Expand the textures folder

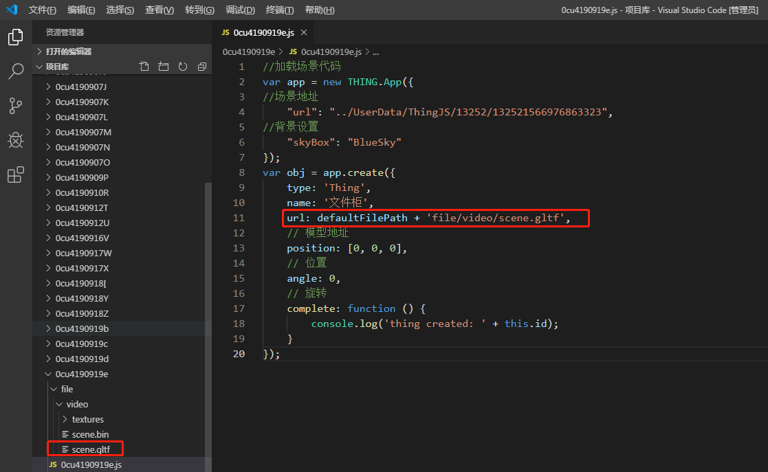122,420
